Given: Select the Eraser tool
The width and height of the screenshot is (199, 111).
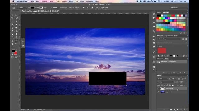Looking at the screenshot, I should point(12,31).
